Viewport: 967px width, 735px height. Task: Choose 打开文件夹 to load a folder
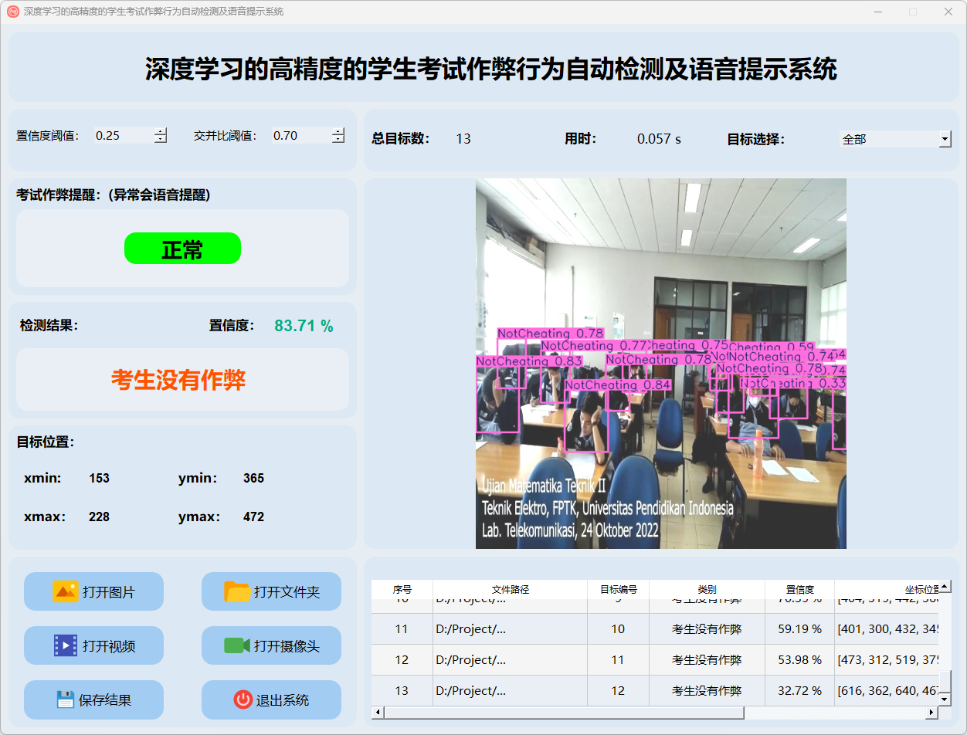[271, 591]
